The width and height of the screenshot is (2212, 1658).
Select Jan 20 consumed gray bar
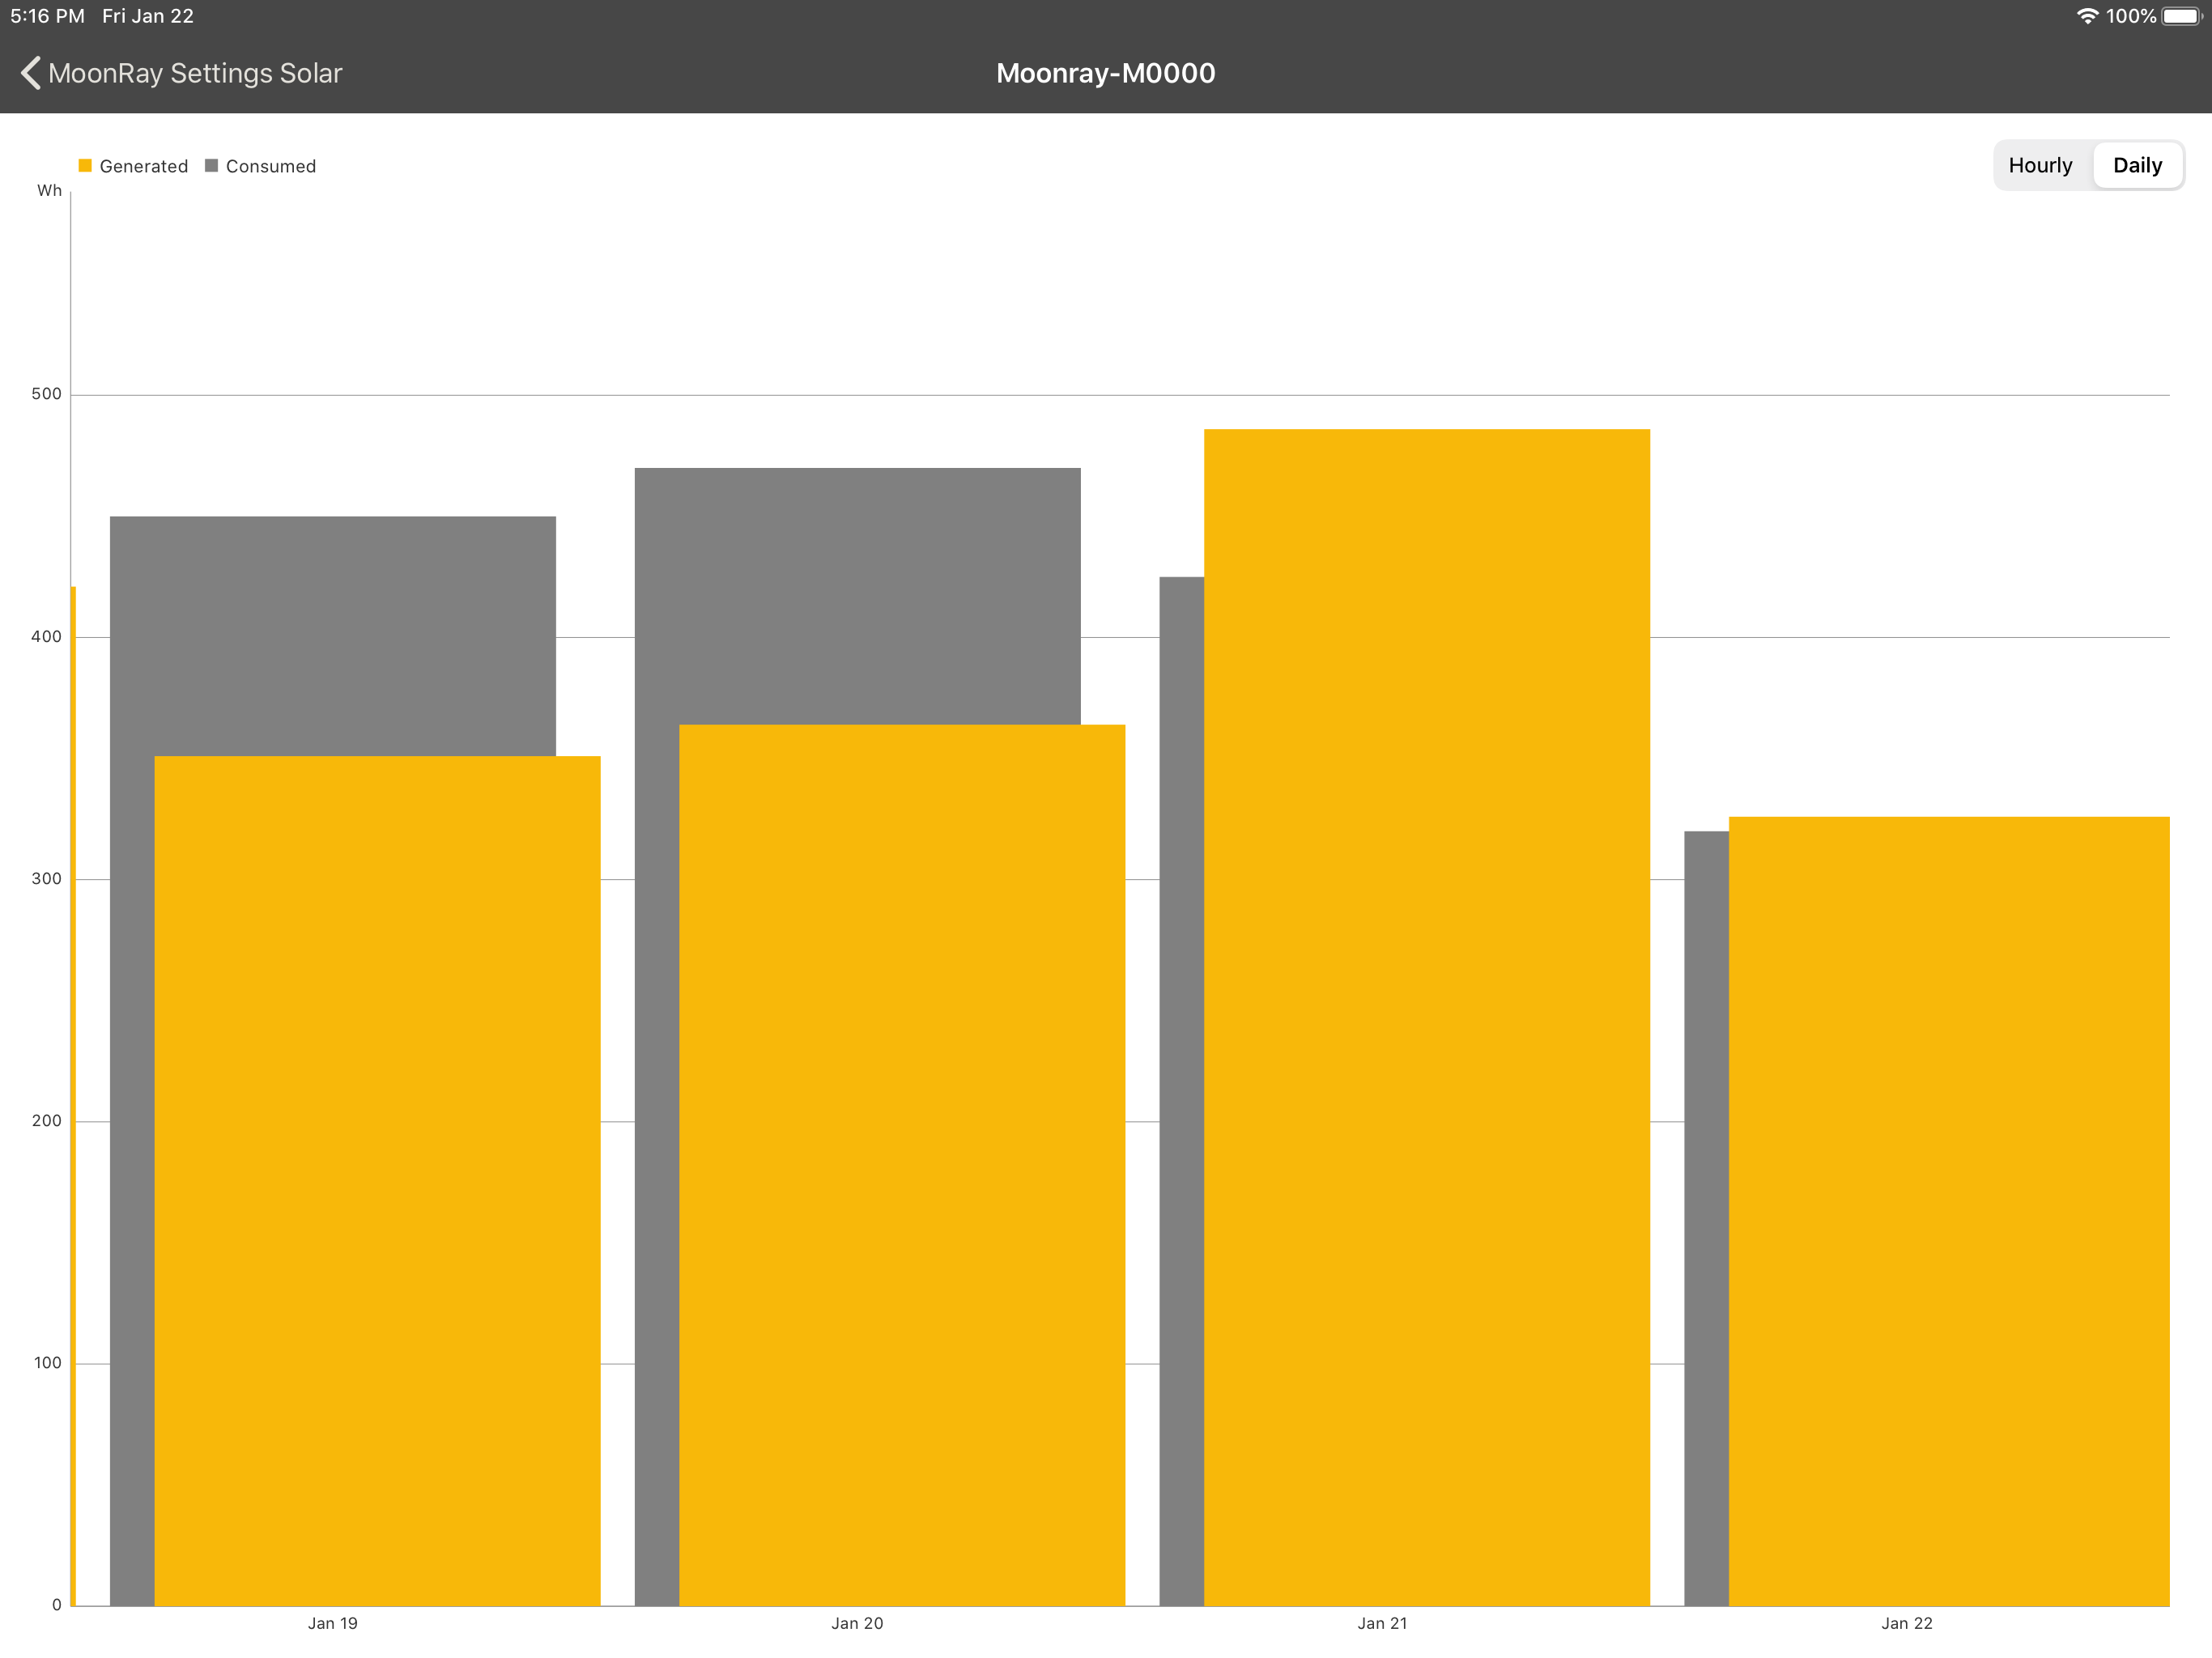pos(857,595)
